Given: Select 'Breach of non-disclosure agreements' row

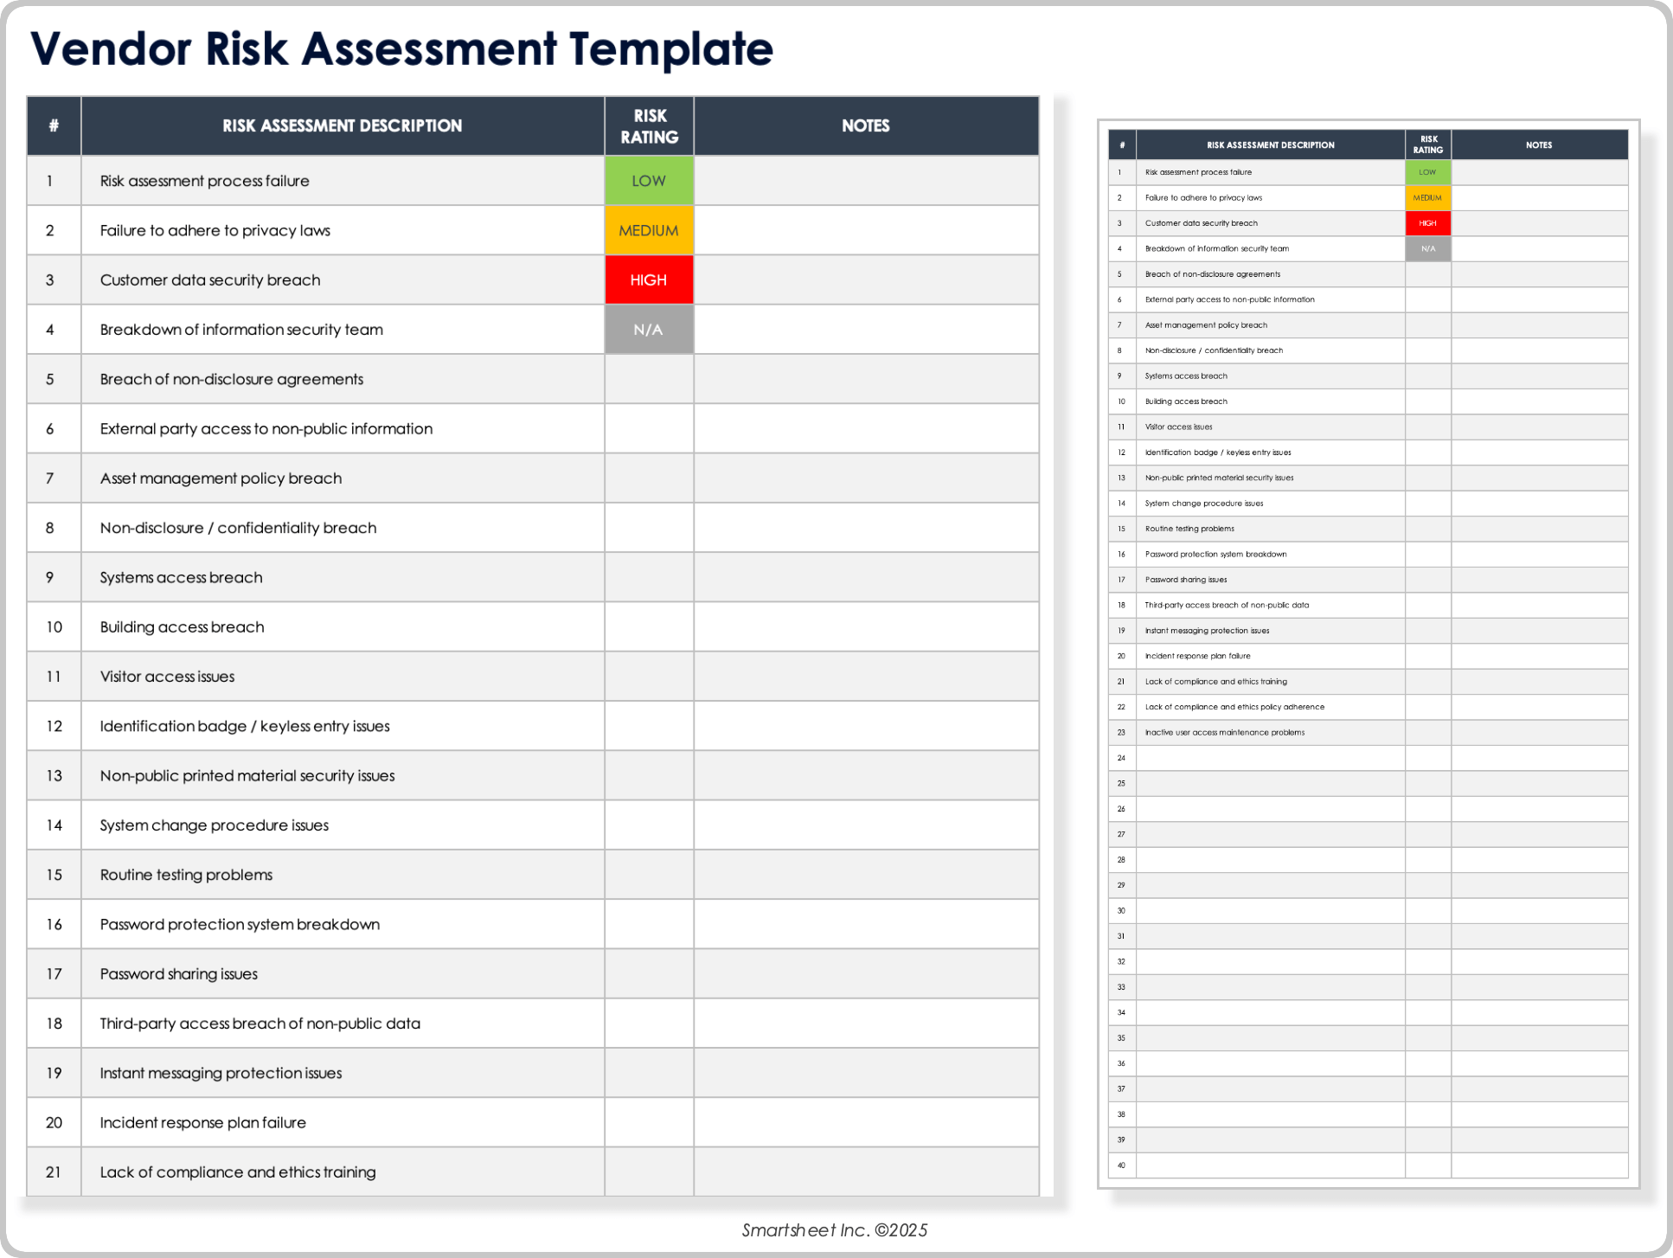Looking at the screenshot, I should [231, 379].
